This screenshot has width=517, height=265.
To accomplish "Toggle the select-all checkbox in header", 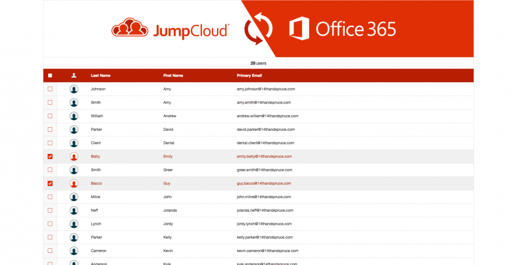I will 50,75.
